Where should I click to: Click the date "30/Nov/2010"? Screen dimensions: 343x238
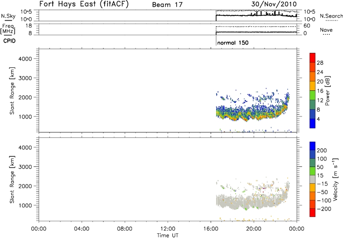pyautogui.click(x=274, y=4)
